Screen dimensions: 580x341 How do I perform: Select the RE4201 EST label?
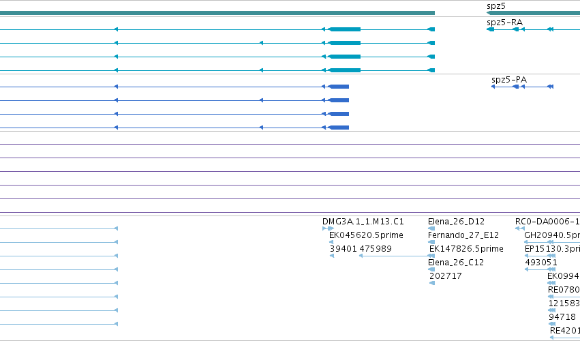[565, 331]
